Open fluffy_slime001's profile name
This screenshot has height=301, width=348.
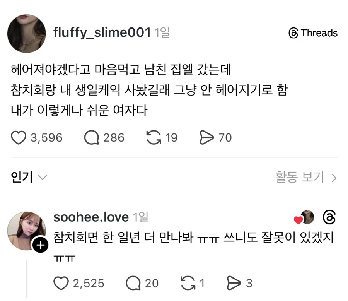[102, 32]
